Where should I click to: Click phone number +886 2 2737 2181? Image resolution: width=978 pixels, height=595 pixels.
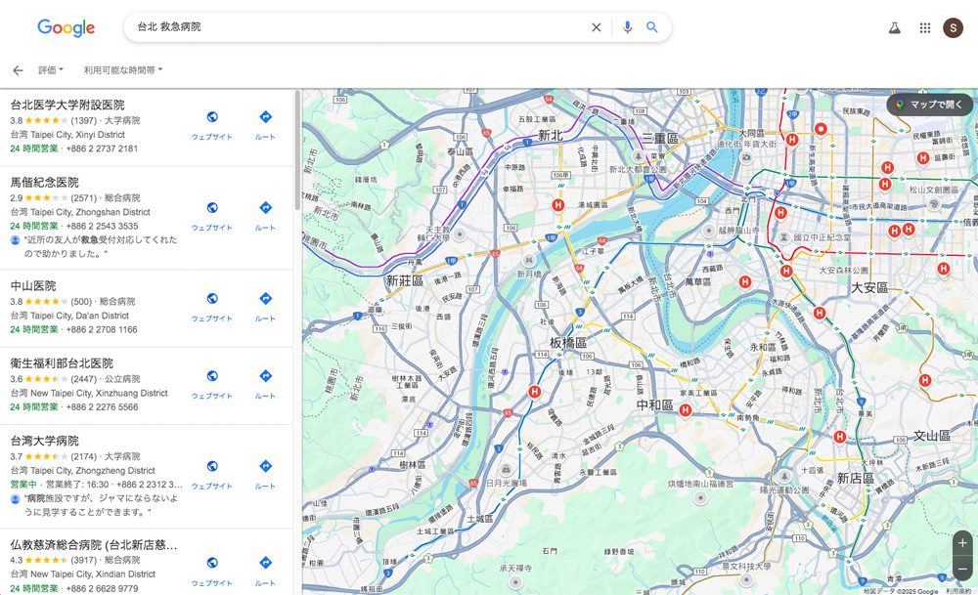pos(102,149)
